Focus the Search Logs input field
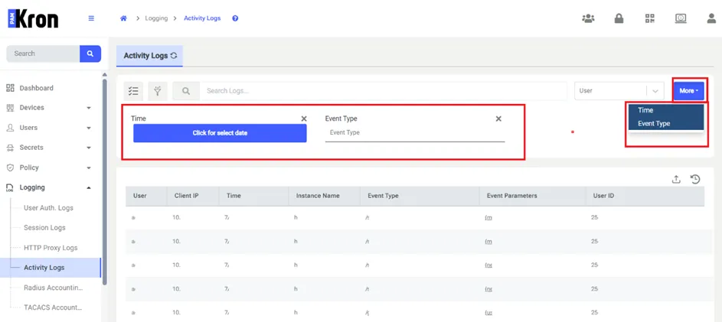This screenshot has width=722, height=322. (x=384, y=91)
